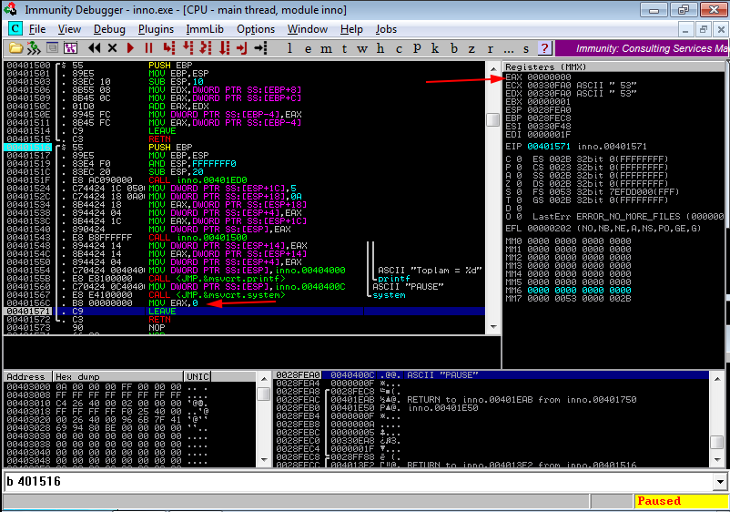Click the Trace into toolbar icon

(206, 48)
